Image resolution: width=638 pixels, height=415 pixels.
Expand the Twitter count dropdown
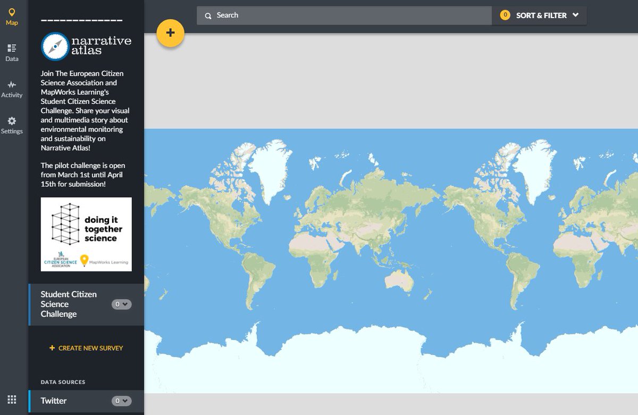click(121, 401)
